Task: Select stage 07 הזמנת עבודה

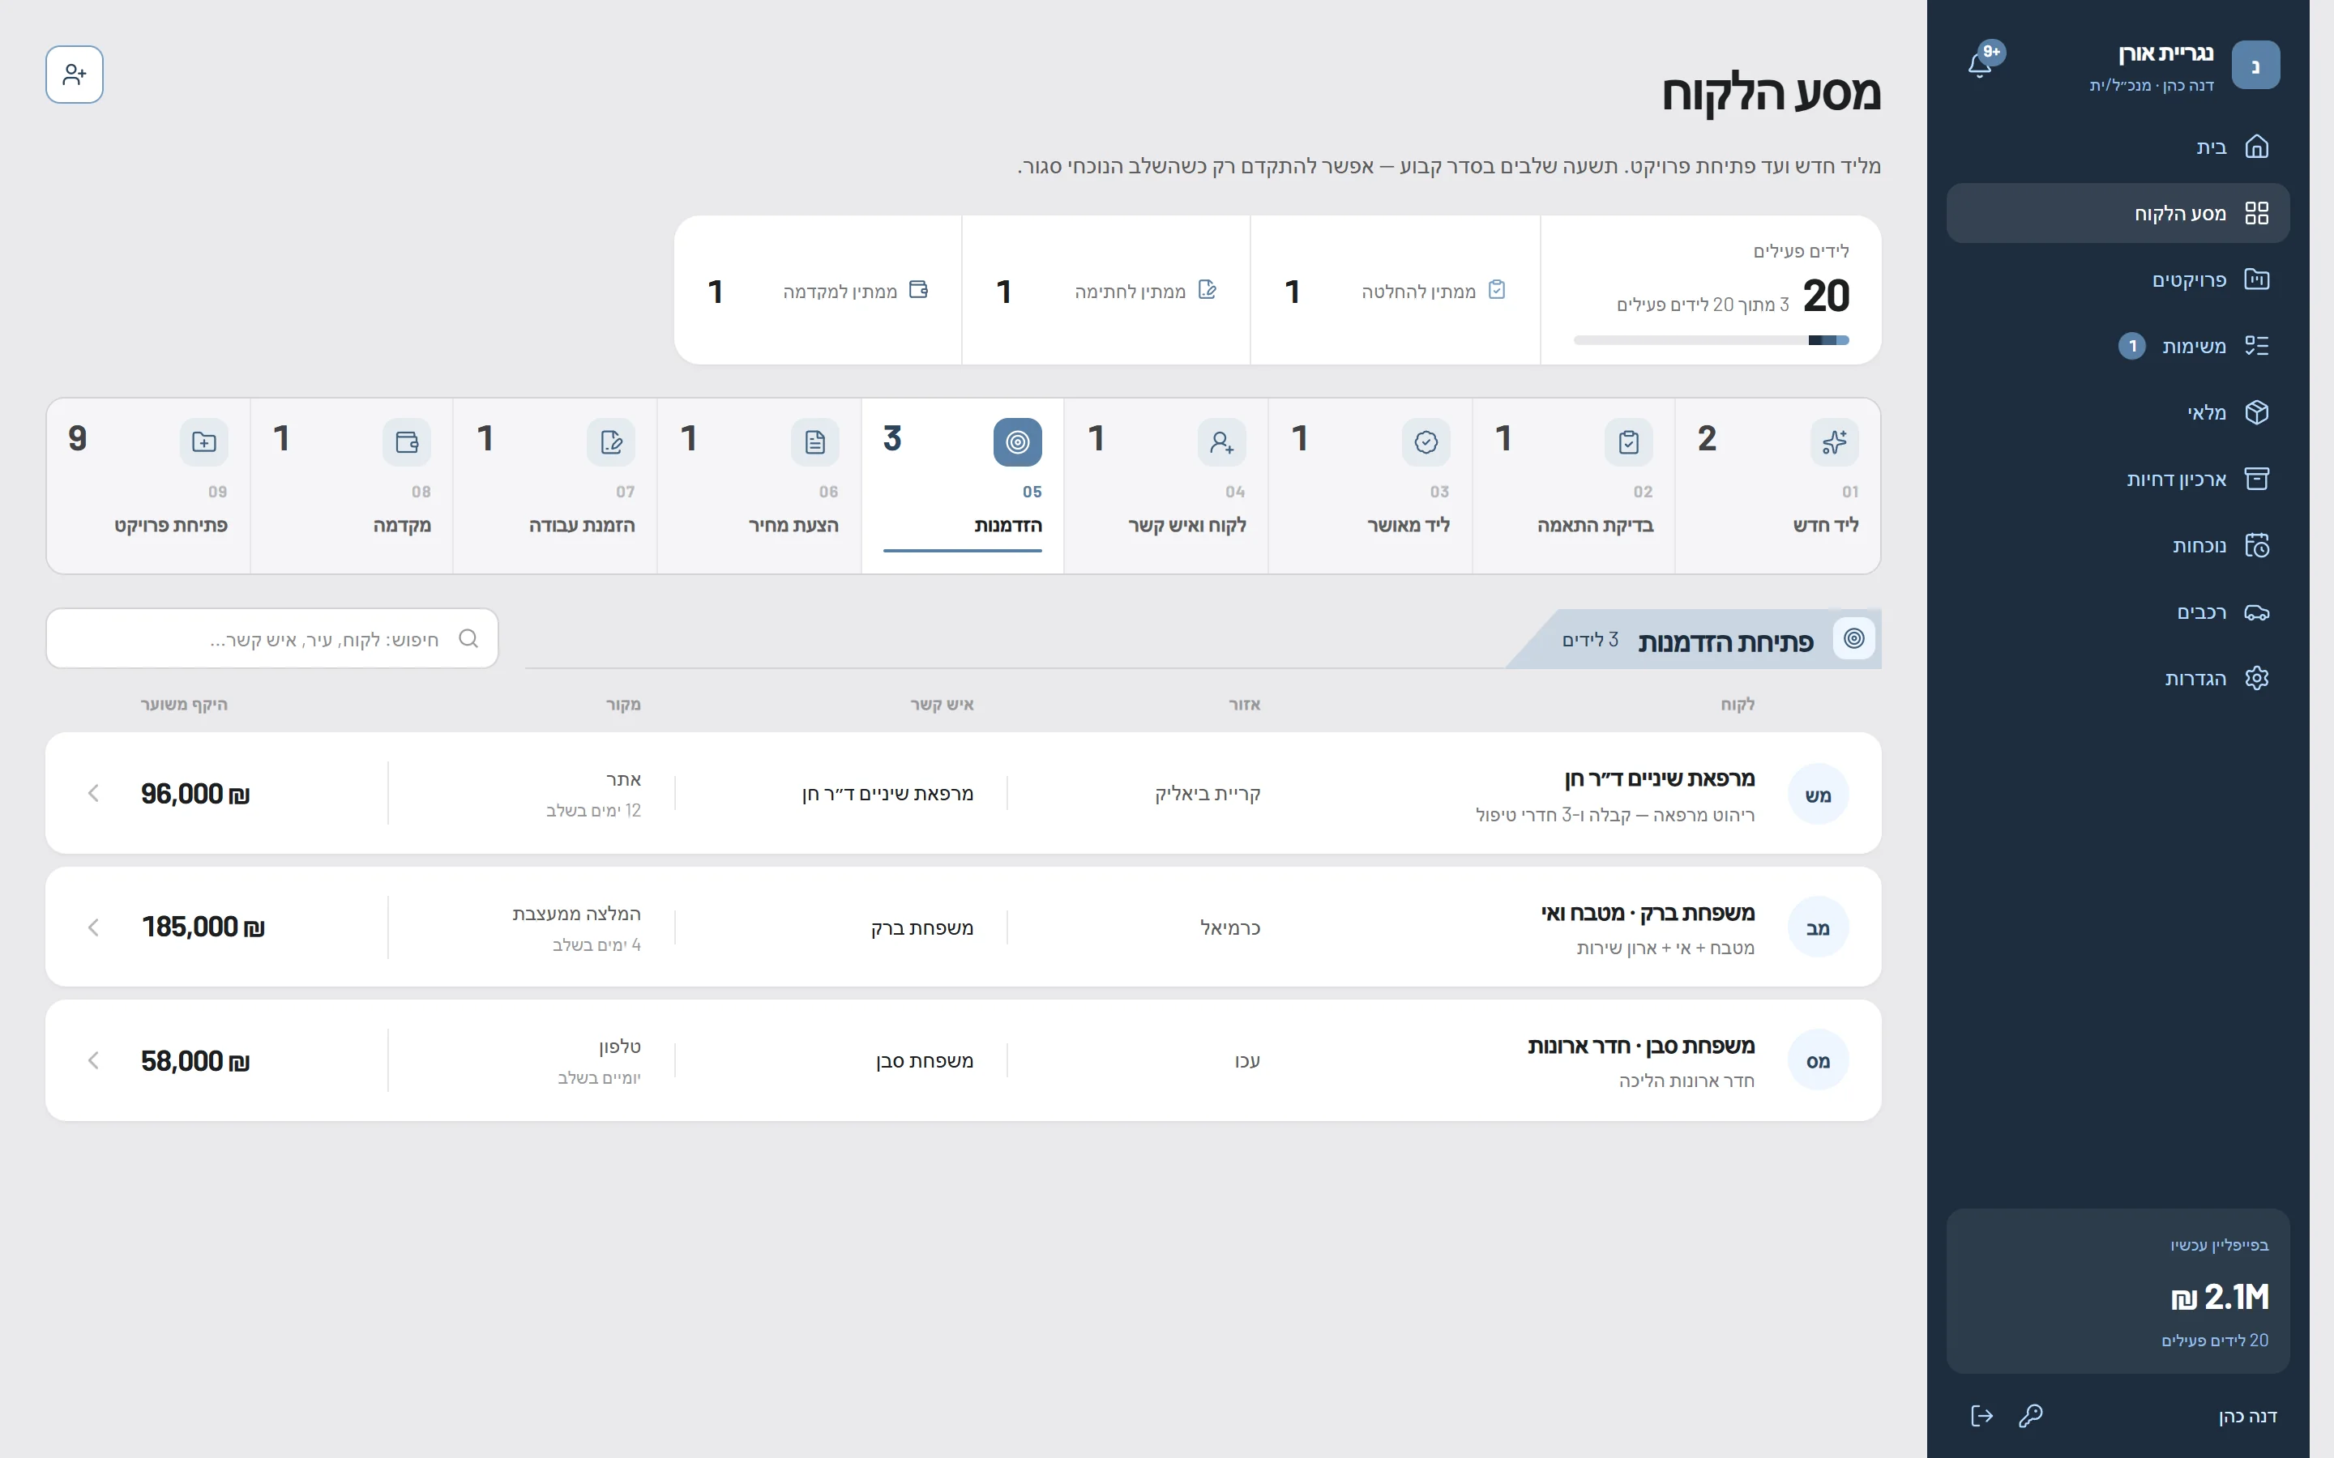Action: 555,486
